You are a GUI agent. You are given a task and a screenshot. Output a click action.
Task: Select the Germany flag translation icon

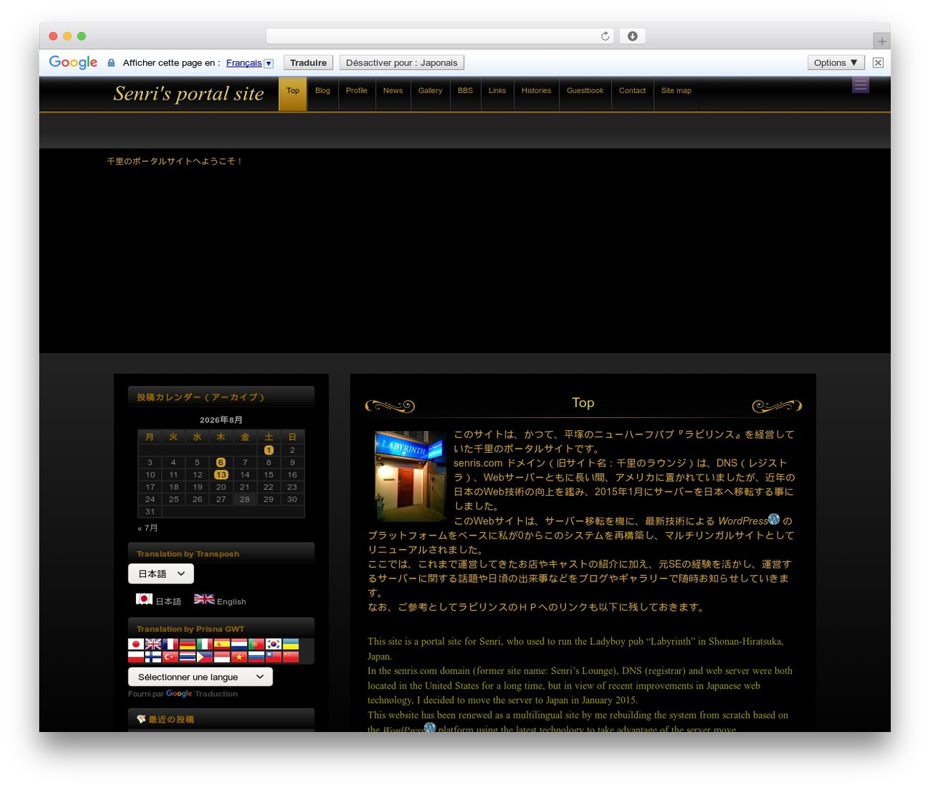[x=187, y=644]
